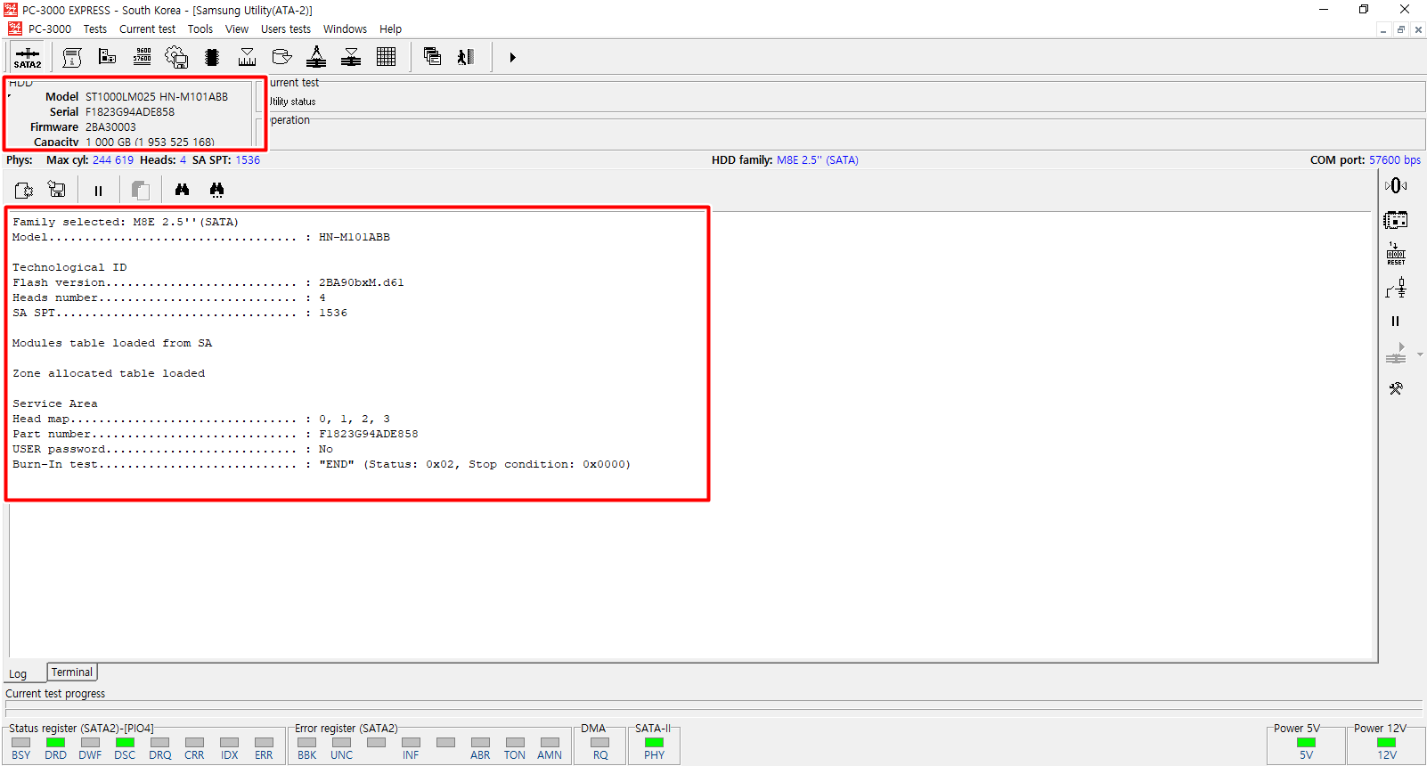Viewport: 1427px width, 766px height.
Task: Click the disk with arrow toolbar icon
Action: (281, 58)
